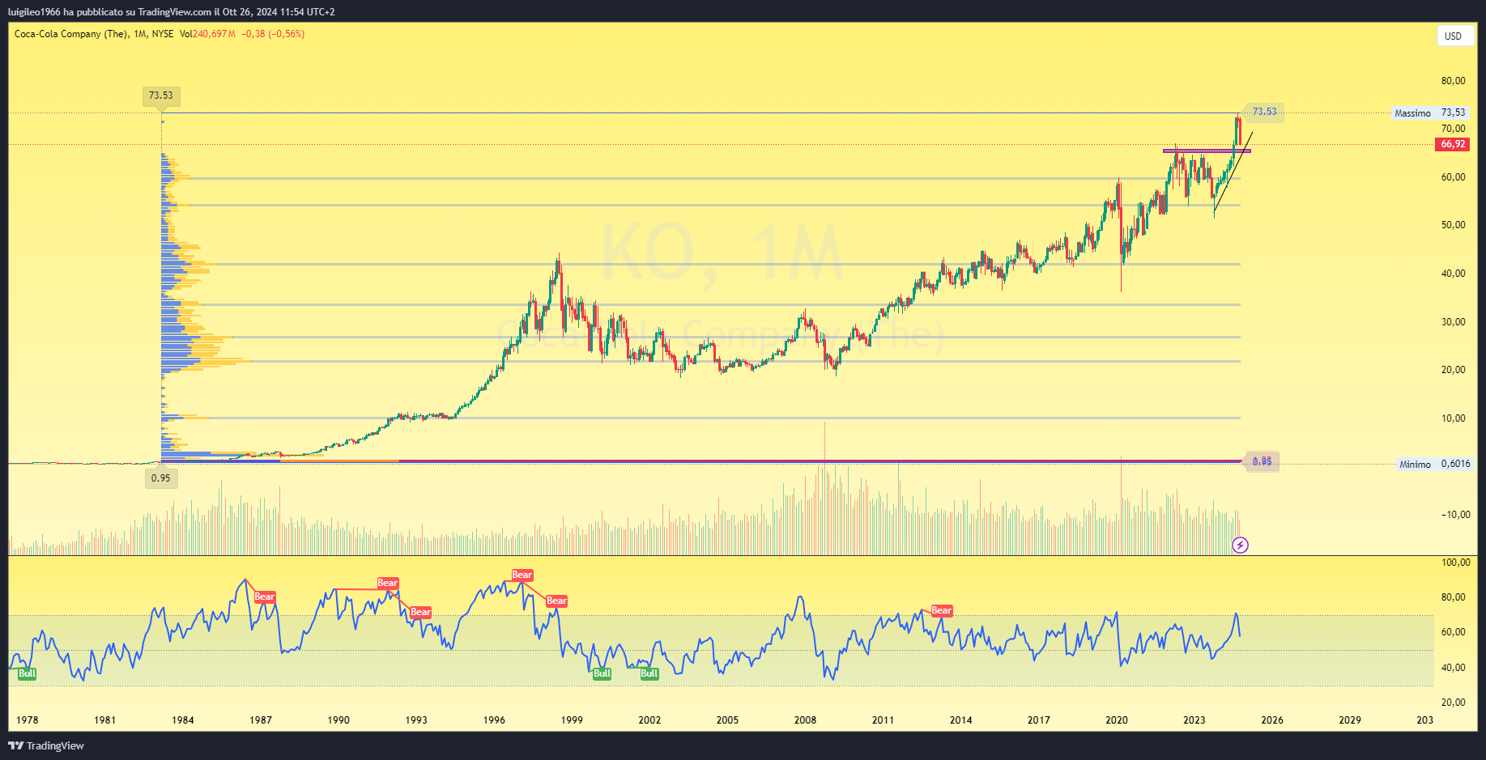
Task: Click the Vol 240,697M volume readout
Action: pos(207,34)
